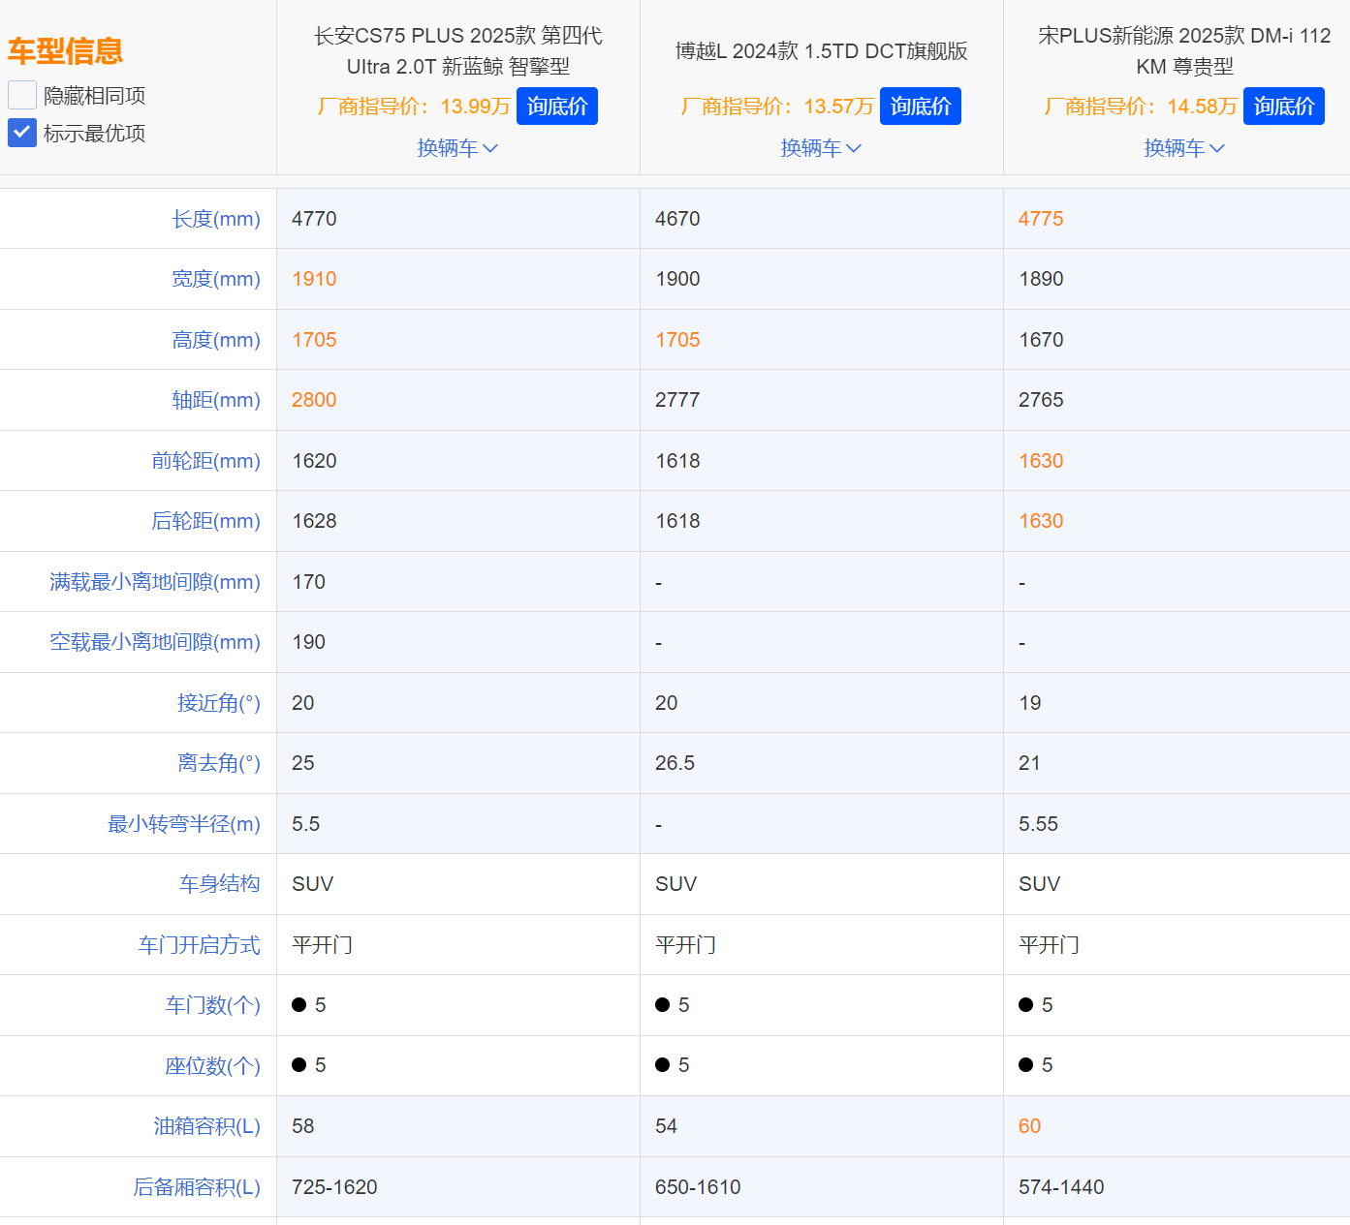1350x1225 pixels.
Task: Uncheck the 标示最优项 checkbox
Action: pos(22,133)
